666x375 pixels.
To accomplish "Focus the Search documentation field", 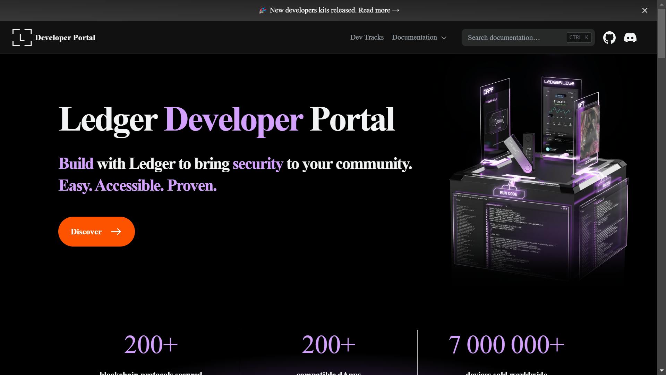I will [x=528, y=37].
